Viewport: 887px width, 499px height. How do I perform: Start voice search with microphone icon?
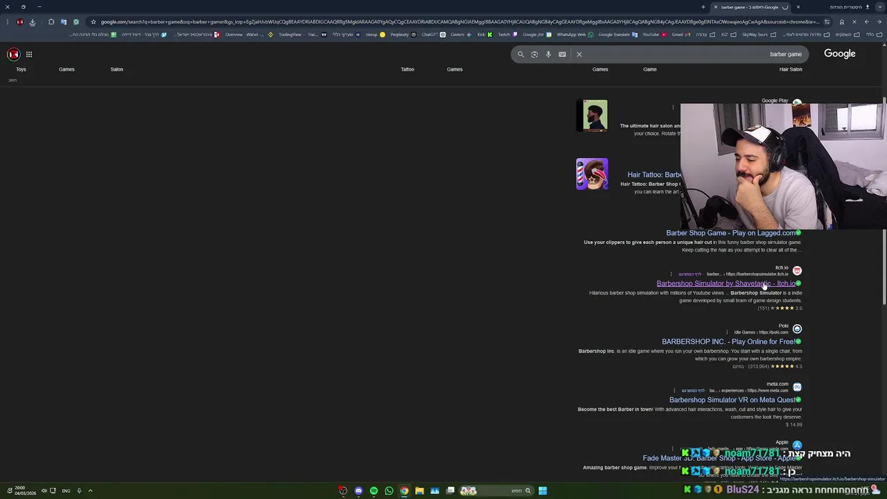tap(548, 54)
